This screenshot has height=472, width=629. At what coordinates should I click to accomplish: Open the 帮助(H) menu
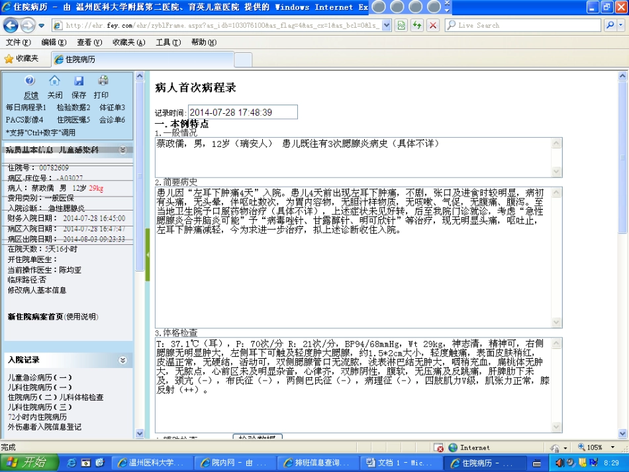[x=204, y=42]
